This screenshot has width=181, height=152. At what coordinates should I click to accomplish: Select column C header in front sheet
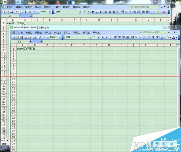coord(47,45)
